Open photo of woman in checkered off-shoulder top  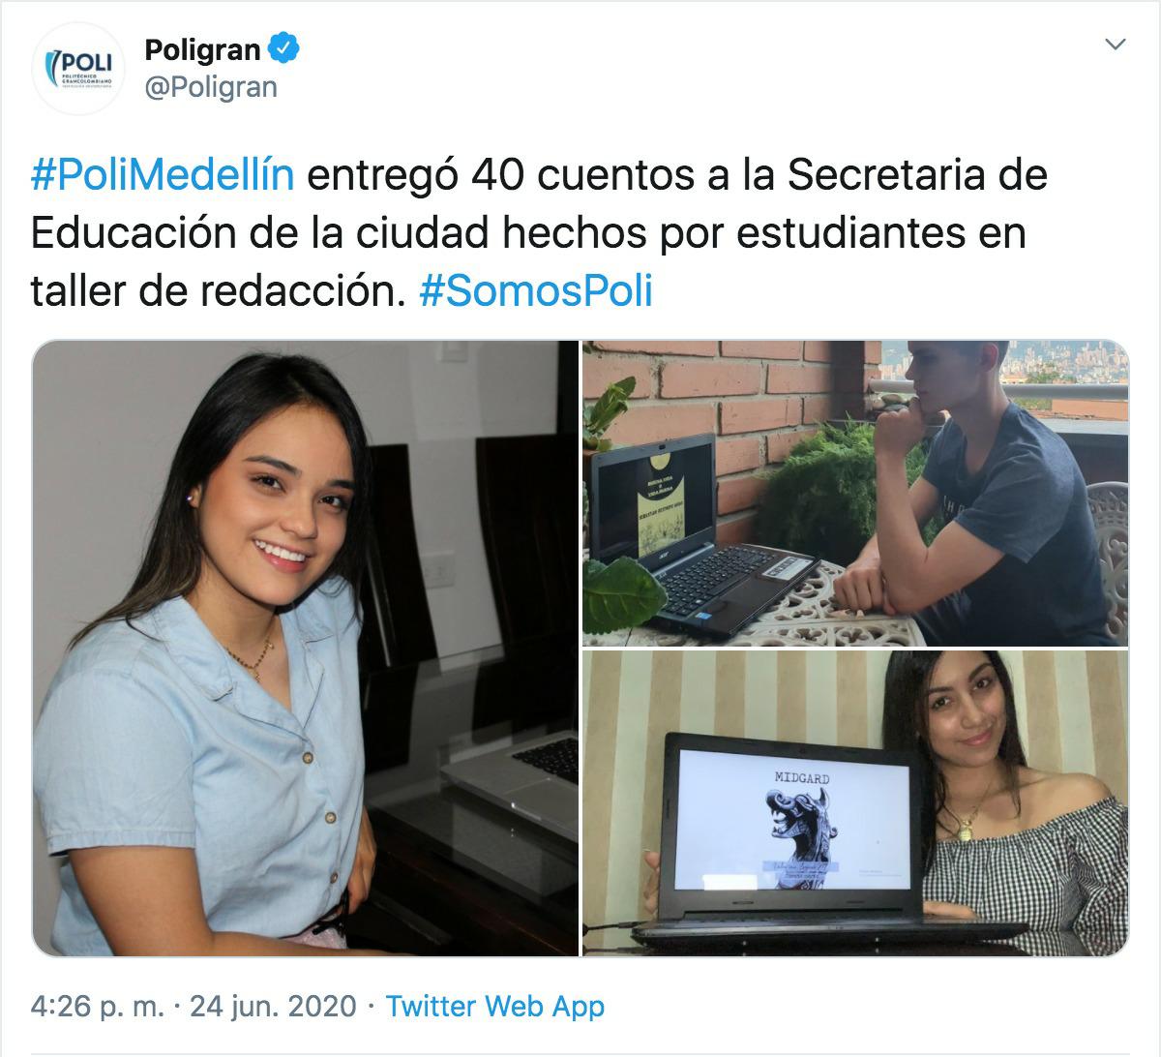point(855,803)
